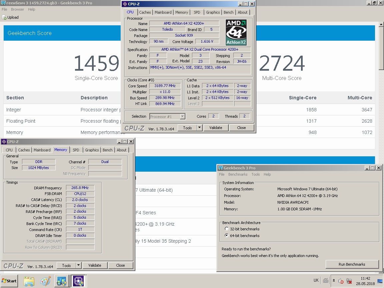The width and height of the screenshot is (384, 288).
Task: Click the Bus Speed 289.98 MHz value
Action: [x=165, y=98]
